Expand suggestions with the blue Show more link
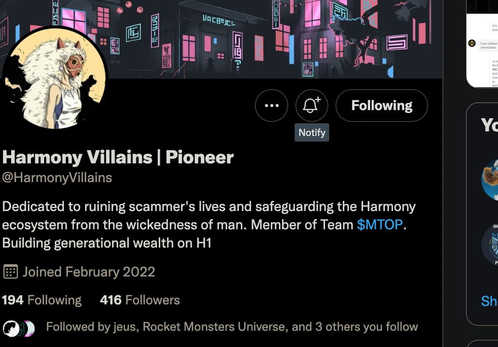This screenshot has width=498, height=347. point(489,301)
